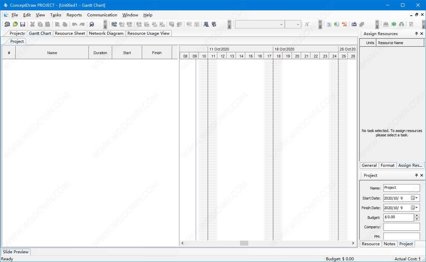426x262 pixels.
Task: Switch to the Resource Sheet tab
Action: (70, 33)
